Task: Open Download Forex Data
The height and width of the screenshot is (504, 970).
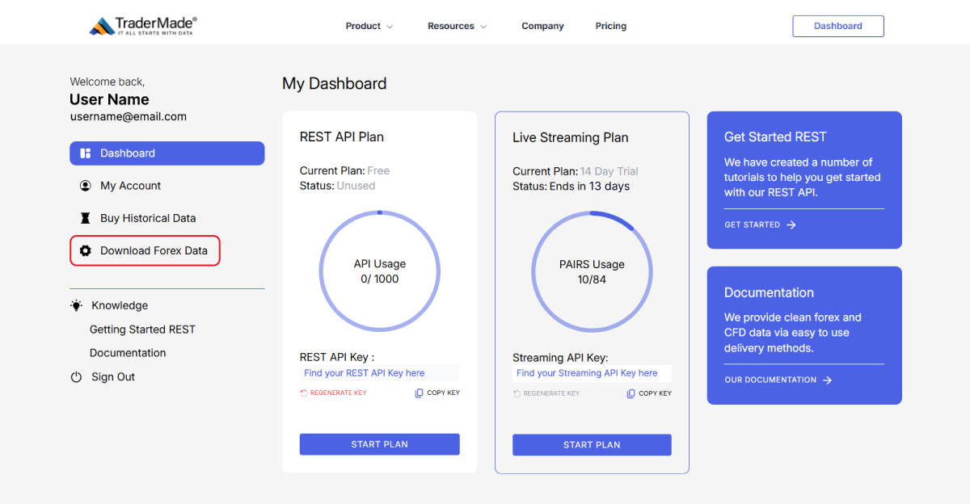Action: coord(145,250)
